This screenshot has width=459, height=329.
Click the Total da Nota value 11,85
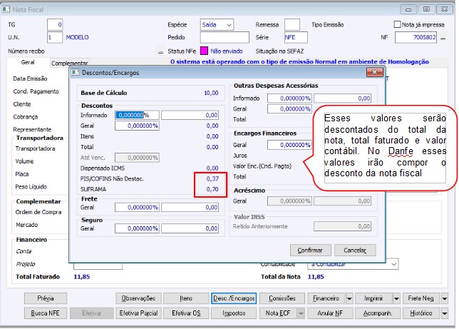click(x=316, y=277)
